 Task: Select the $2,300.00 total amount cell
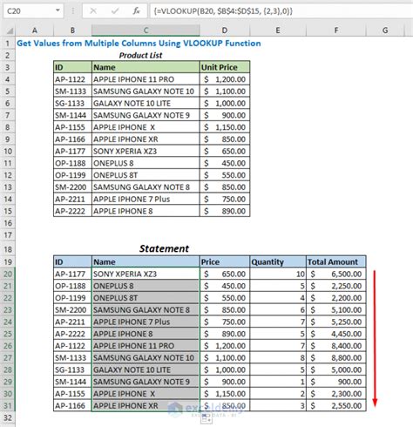[x=336, y=394]
